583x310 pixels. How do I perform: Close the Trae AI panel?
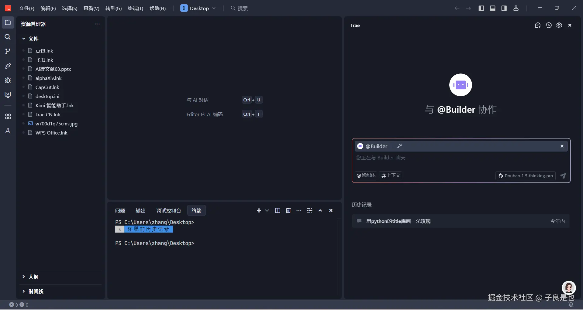pyautogui.click(x=570, y=25)
